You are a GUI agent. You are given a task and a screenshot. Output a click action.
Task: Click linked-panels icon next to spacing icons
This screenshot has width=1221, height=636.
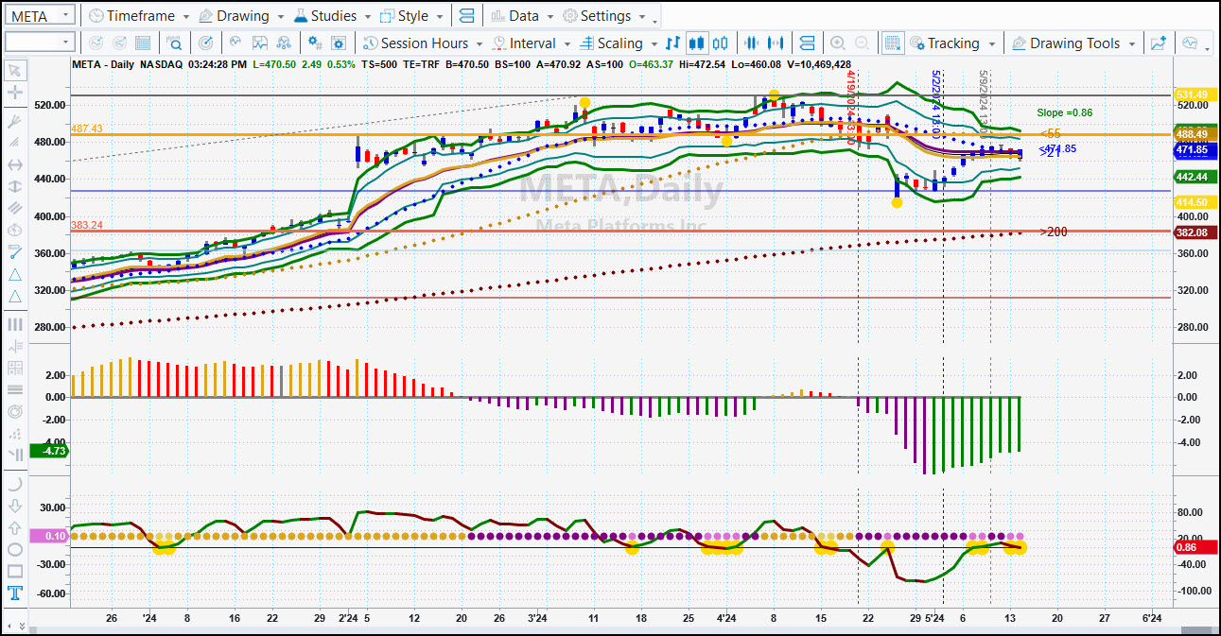pyautogui.click(x=807, y=43)
